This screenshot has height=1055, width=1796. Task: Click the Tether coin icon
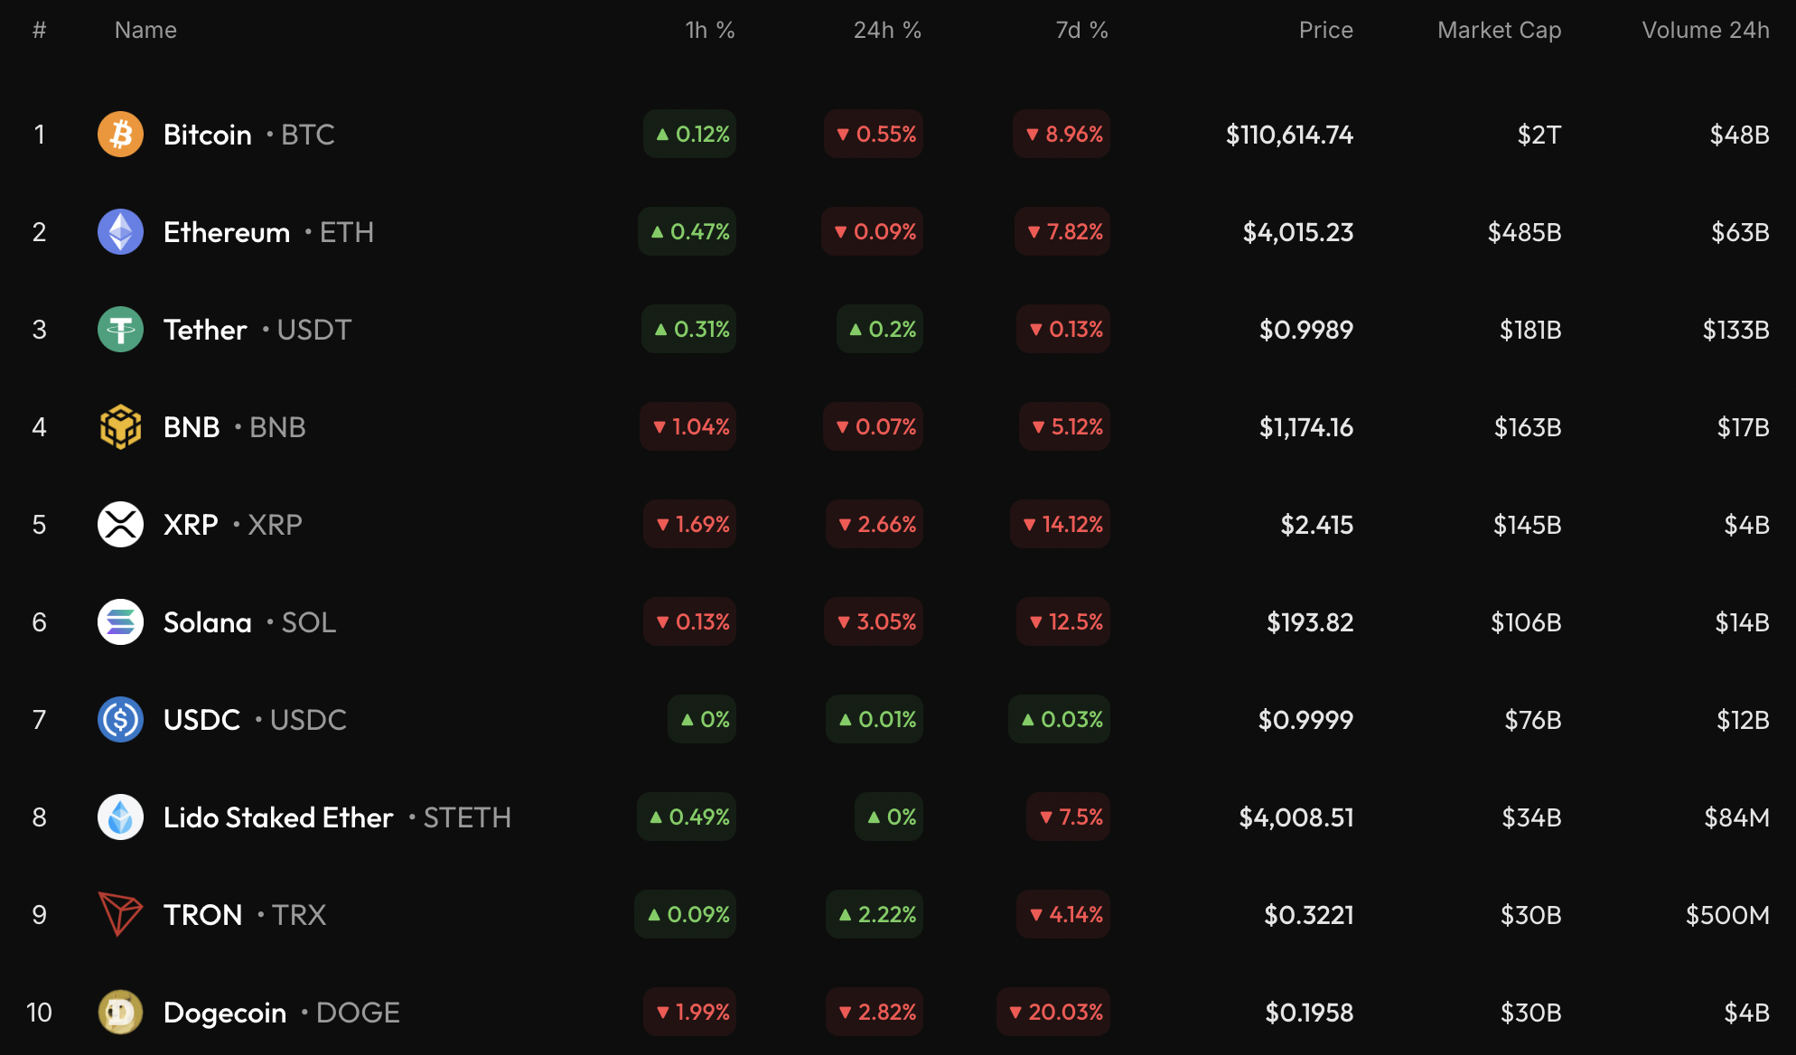pos(120,330)
